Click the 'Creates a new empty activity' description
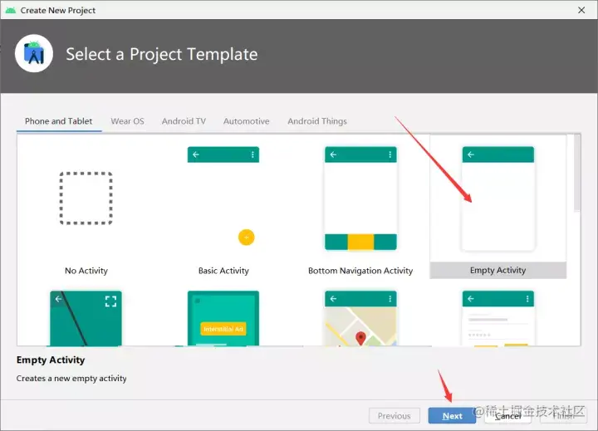Image resolution: width=598 pixels, height=431 pixels. click(x=71, y=379)
